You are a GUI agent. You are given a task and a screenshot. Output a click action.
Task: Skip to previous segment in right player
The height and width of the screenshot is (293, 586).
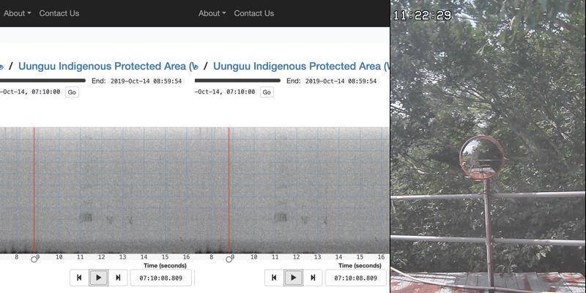coord(274,278)
